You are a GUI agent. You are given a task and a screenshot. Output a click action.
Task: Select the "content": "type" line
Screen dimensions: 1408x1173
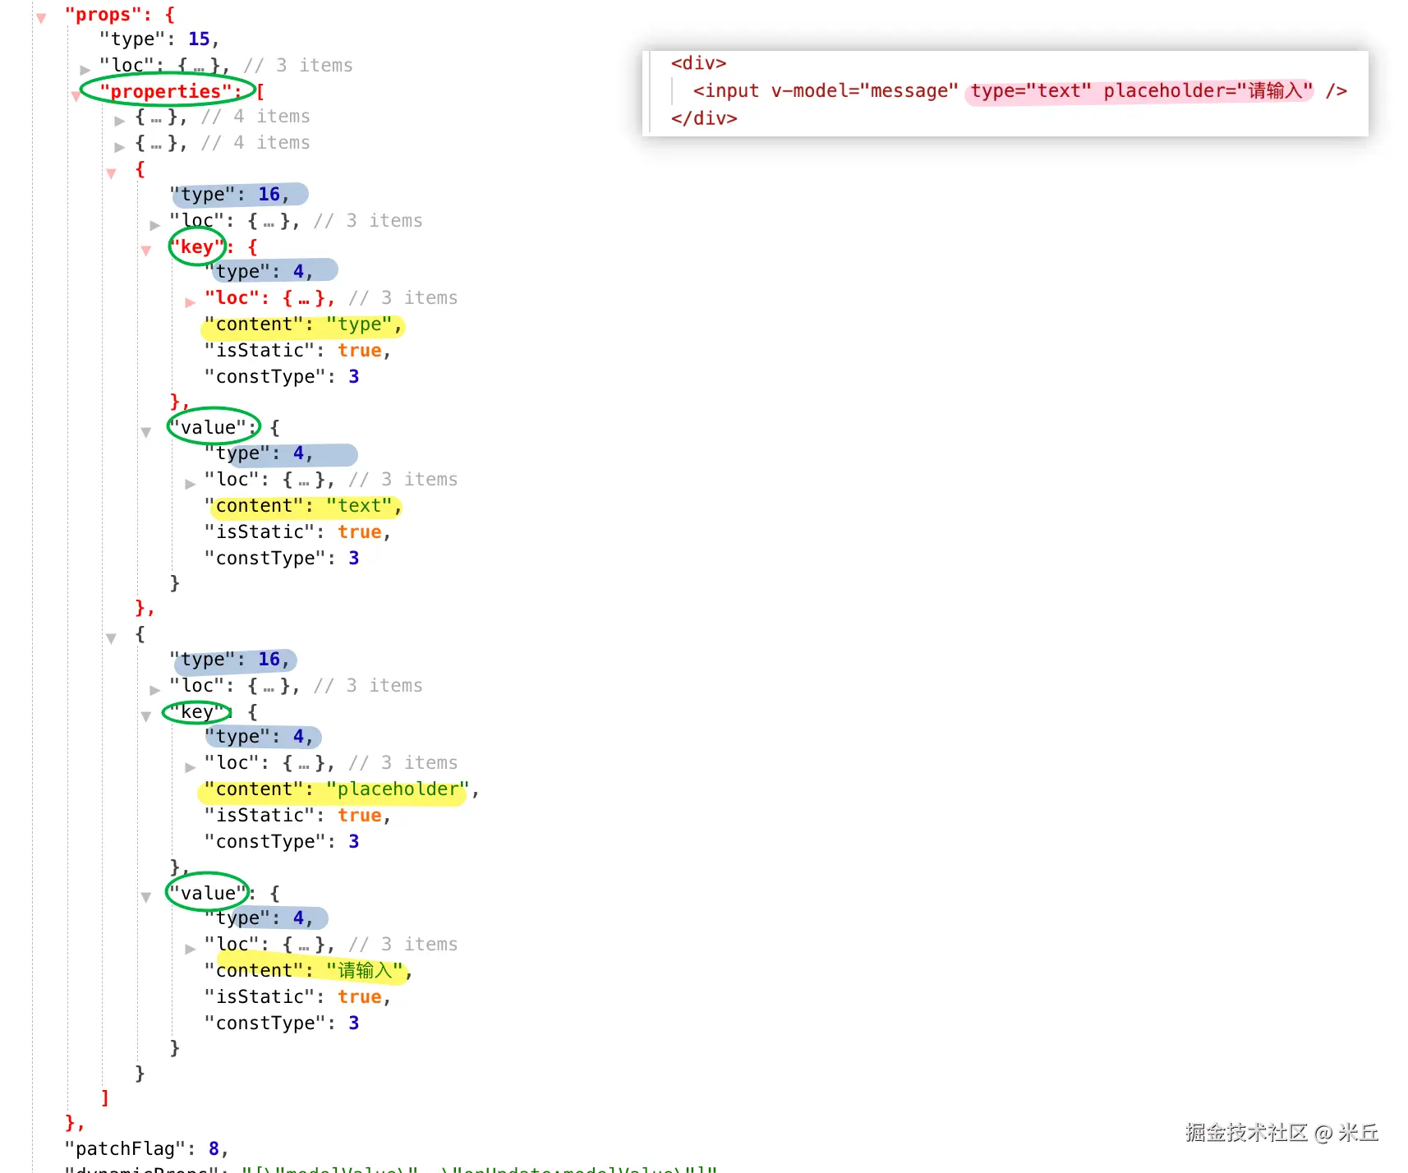click(x=303, y=324)
